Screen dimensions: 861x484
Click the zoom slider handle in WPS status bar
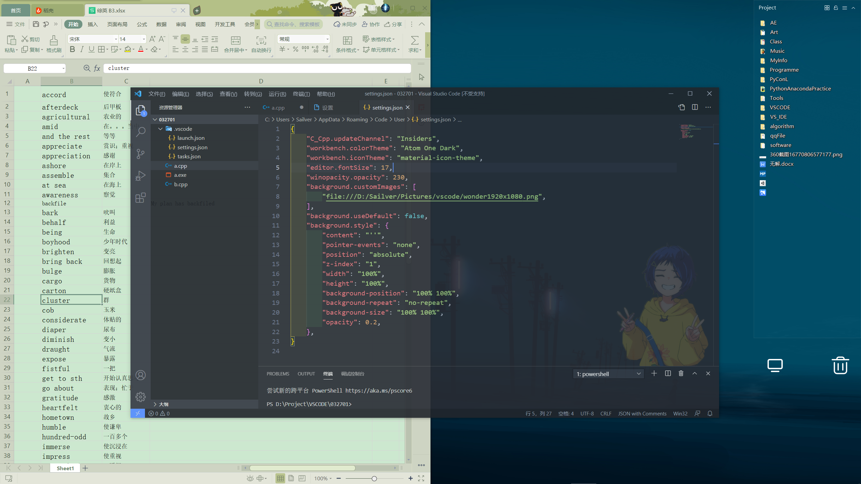point(374,478)
